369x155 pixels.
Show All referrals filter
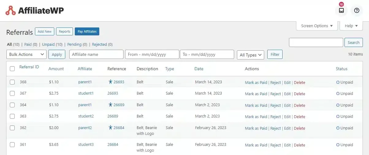[9, 44]
